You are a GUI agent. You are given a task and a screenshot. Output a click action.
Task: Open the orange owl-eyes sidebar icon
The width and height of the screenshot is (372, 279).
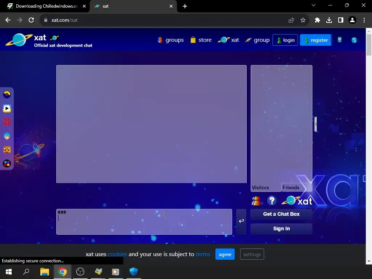tap(7, 150)
